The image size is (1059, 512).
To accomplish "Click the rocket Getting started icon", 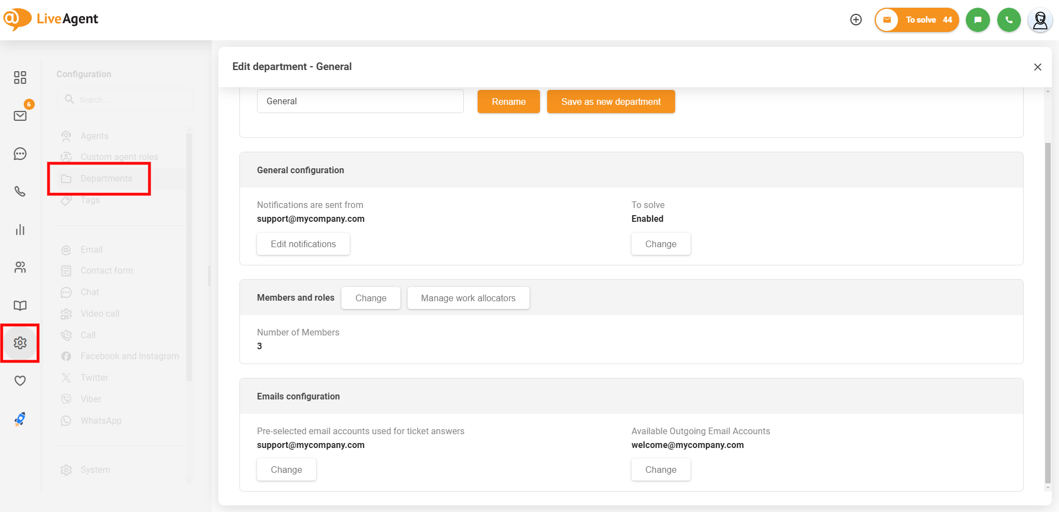I will click(x=20, y=419).
